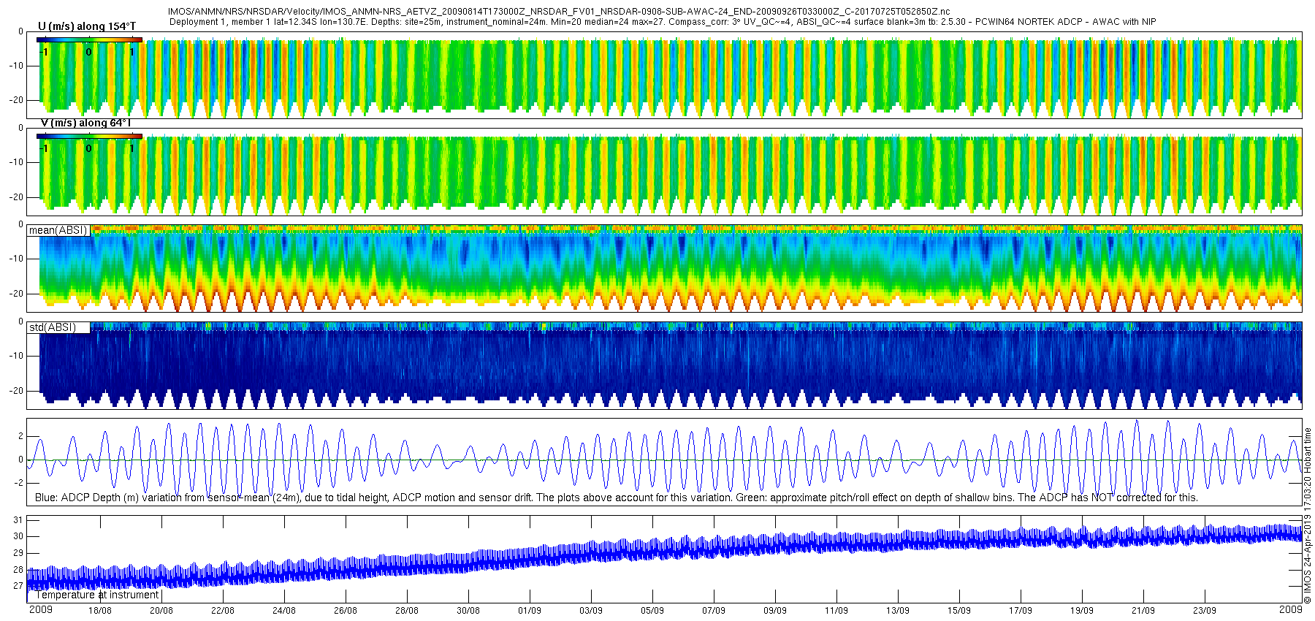This screenshot has height=621, width=1315.
Task: Click the 18/08 date tick label
Action: click(99, 611)
